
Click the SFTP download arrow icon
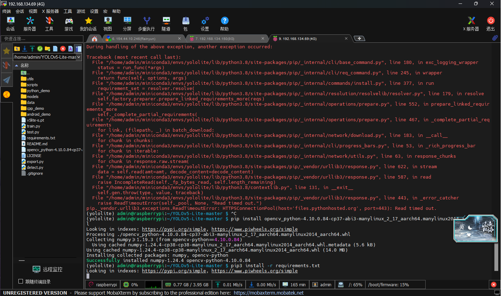click(x=25, y=49)
